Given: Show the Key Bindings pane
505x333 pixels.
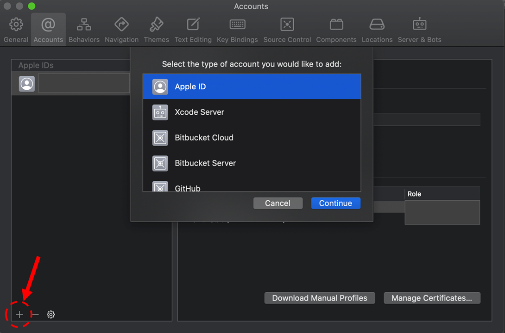Looking at the screenshot, I should (237, 30).
